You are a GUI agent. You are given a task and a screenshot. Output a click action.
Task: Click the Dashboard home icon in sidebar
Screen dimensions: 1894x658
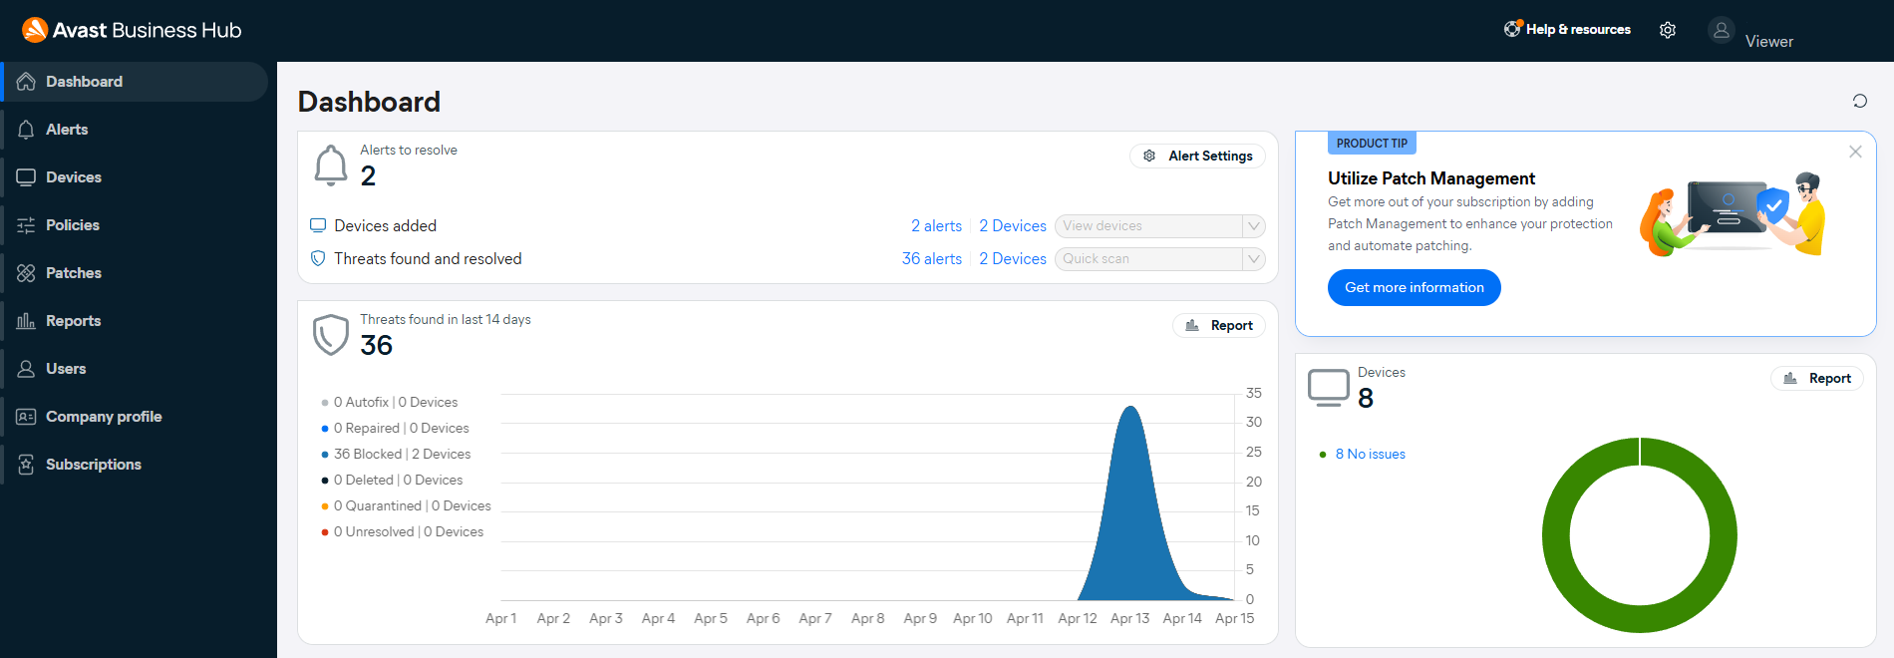click(26, 82)
